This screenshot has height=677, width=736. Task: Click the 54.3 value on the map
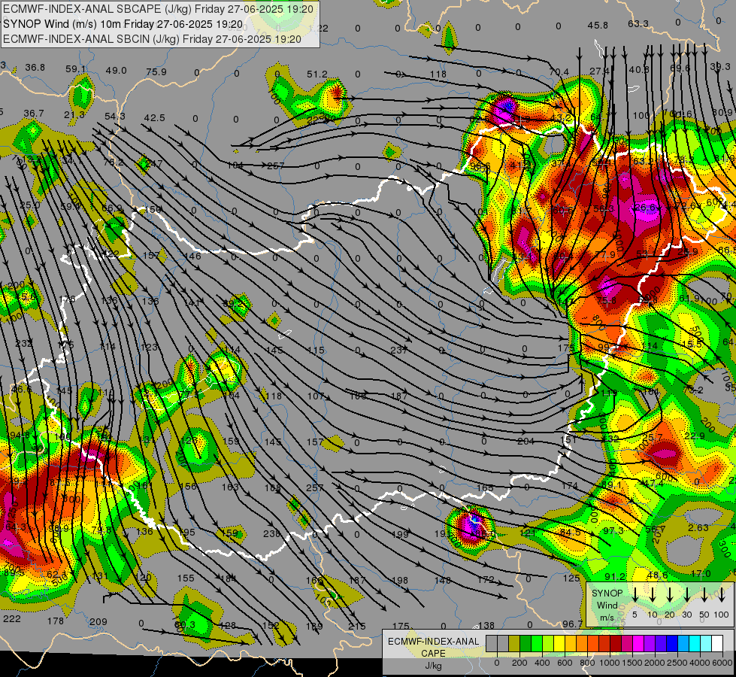click(x=114, y=116)
